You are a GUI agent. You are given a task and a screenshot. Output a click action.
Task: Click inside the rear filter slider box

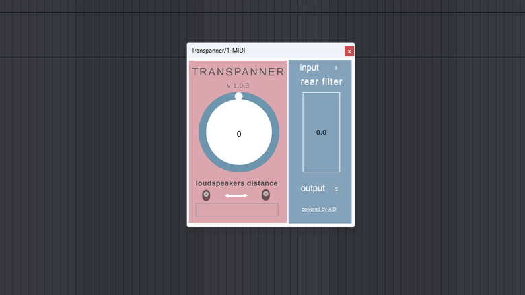321,133
